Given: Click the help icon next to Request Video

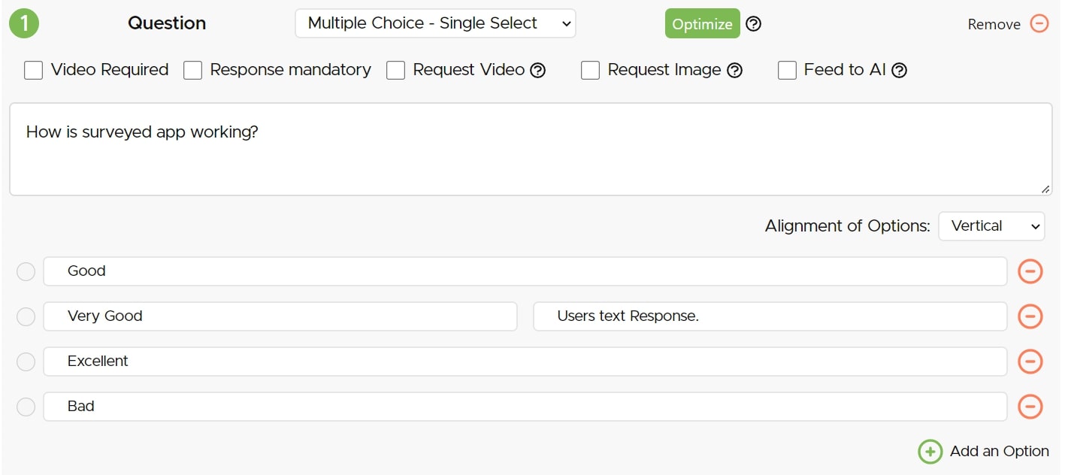Looking at the screenshot, I should pyautogui.click(x=537, y=71).
